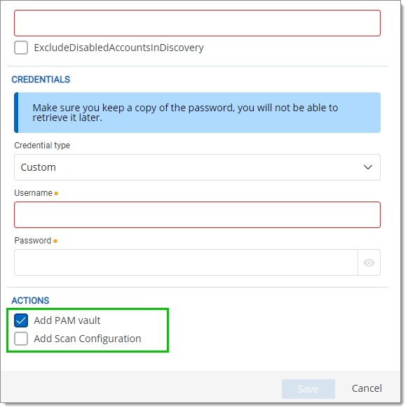Click the password copy reminder banner
The image size is (408, 410).
point(197,113)
